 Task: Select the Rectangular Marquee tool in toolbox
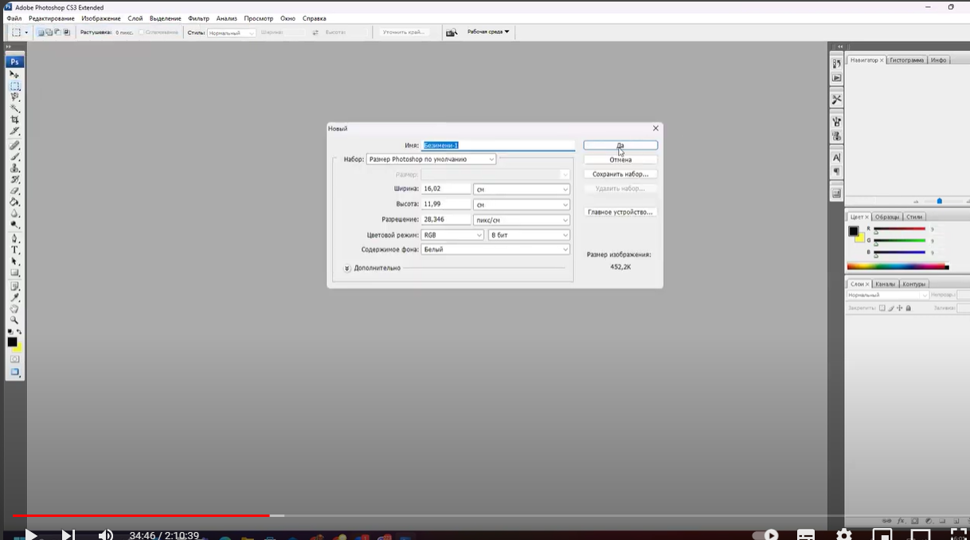pyautogui.click(x=14, y=85)
